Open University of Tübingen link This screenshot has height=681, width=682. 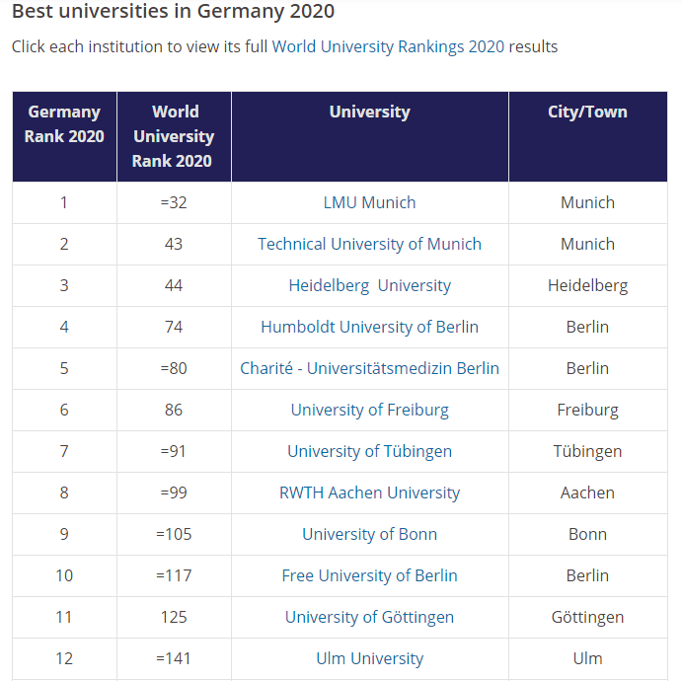(370, 451)
